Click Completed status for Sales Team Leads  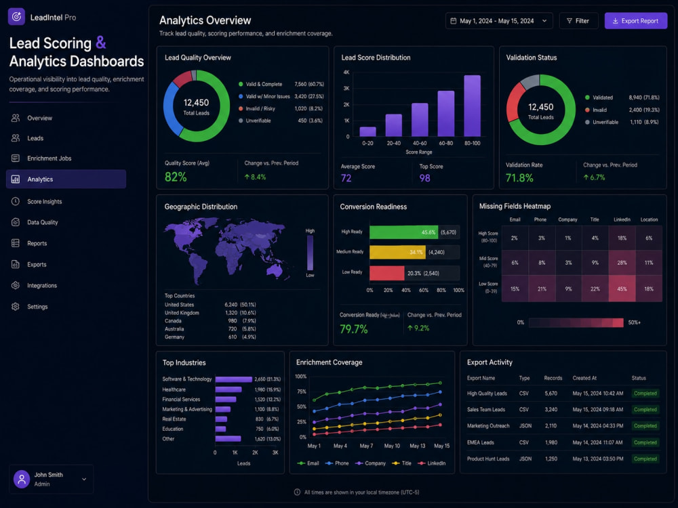point(645,410)
